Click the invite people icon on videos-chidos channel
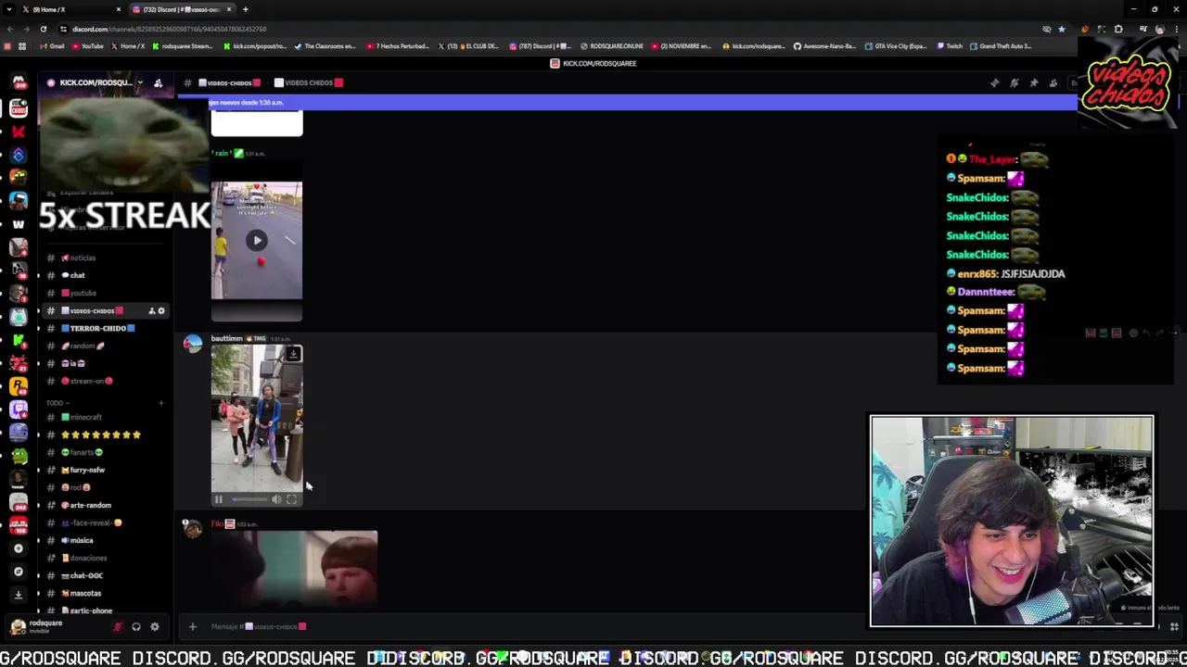 (151, 311)
